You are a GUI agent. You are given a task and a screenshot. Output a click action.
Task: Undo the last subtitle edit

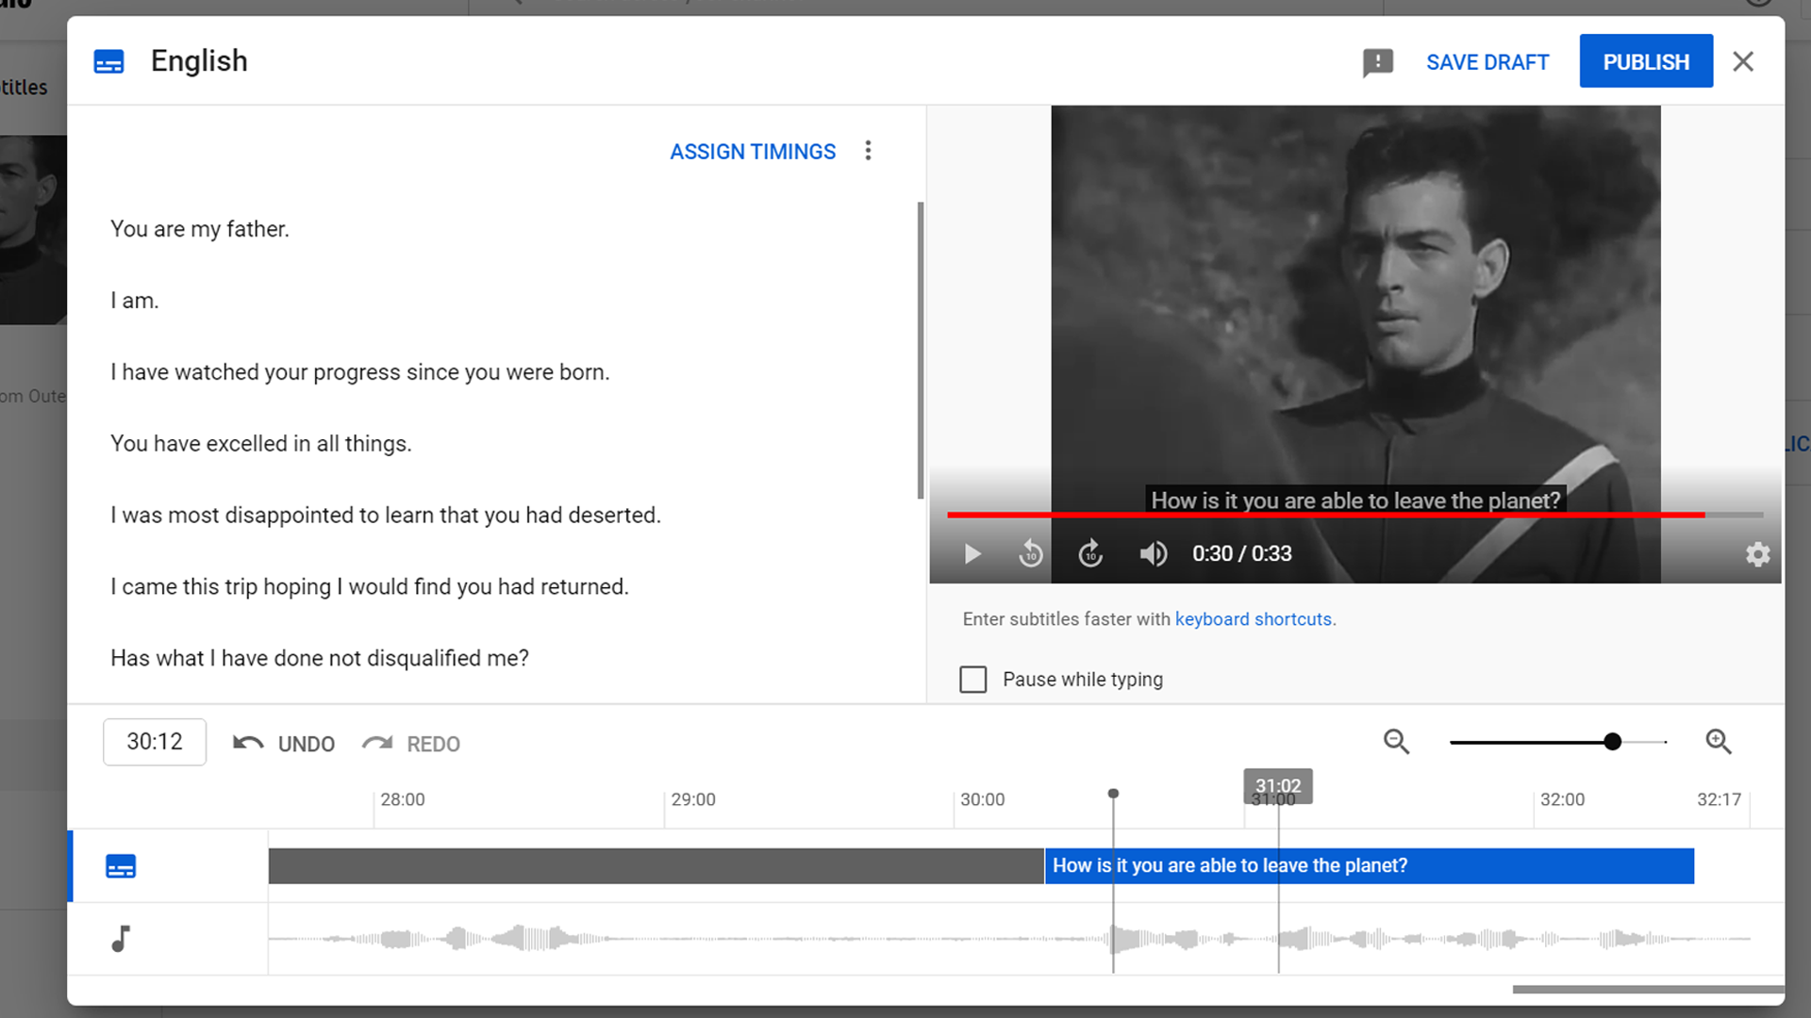pyautogui.click(x=283, y=744)
